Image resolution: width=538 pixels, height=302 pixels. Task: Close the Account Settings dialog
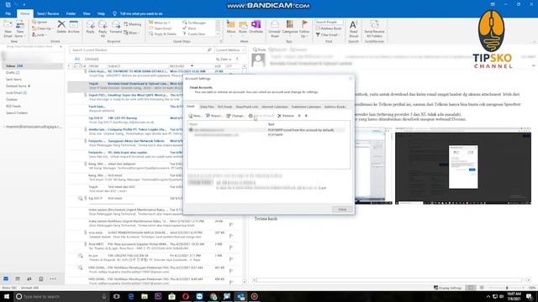(x=342, y=209)
